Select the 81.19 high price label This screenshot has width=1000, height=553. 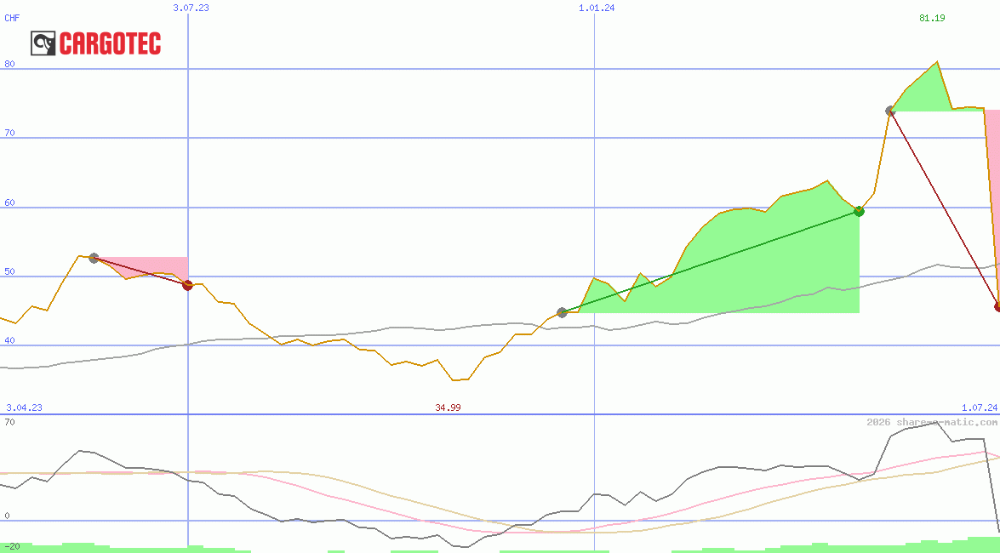(x=932, y=18)
